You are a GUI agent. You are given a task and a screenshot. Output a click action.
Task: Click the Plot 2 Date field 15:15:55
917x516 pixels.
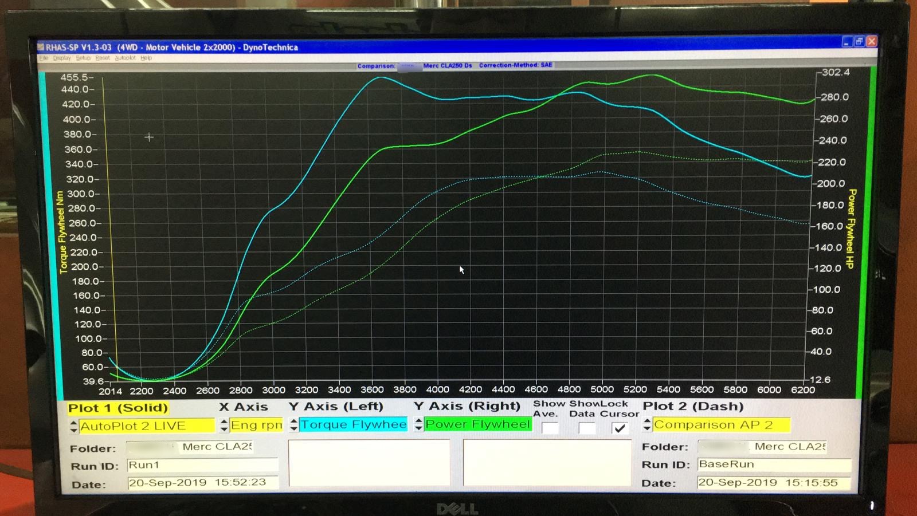point(775,482)
